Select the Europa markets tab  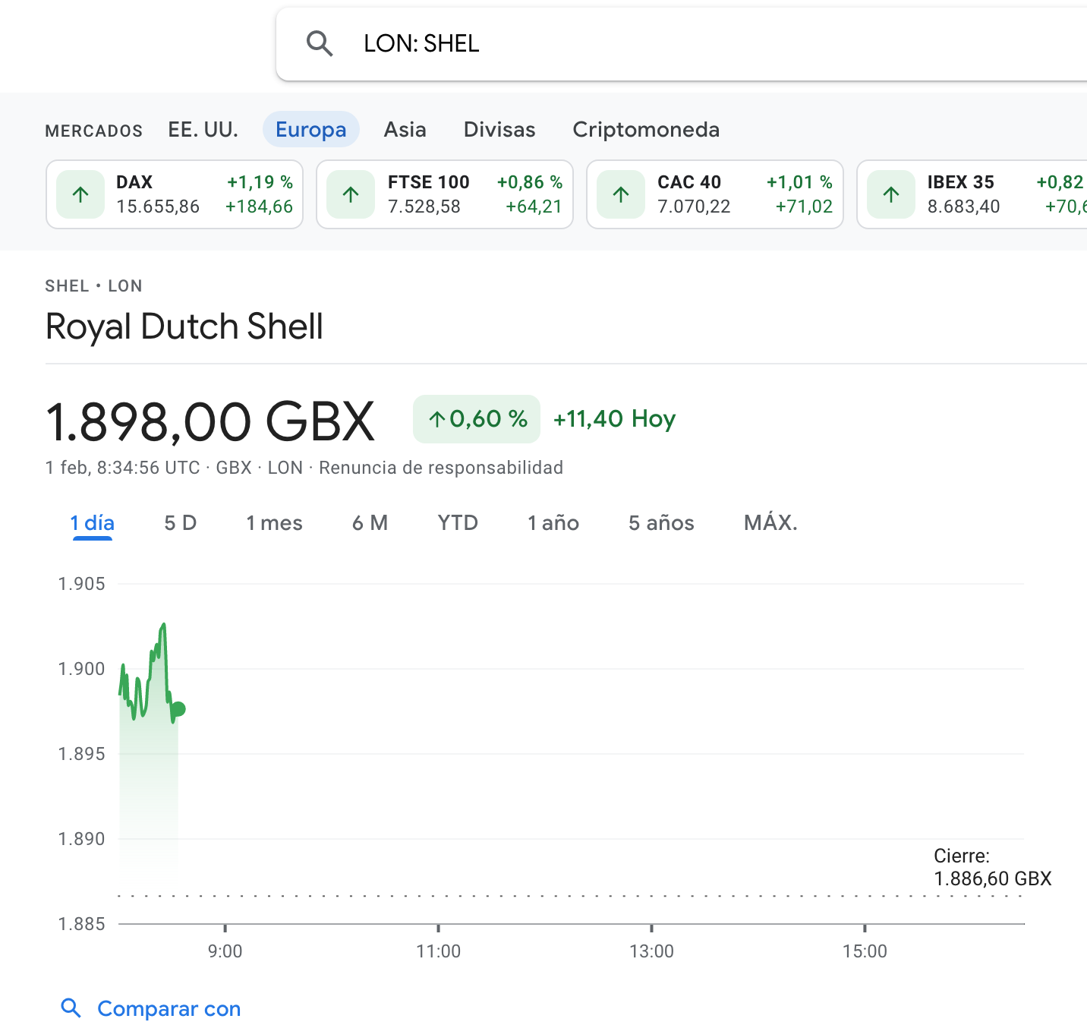[310, 130]
